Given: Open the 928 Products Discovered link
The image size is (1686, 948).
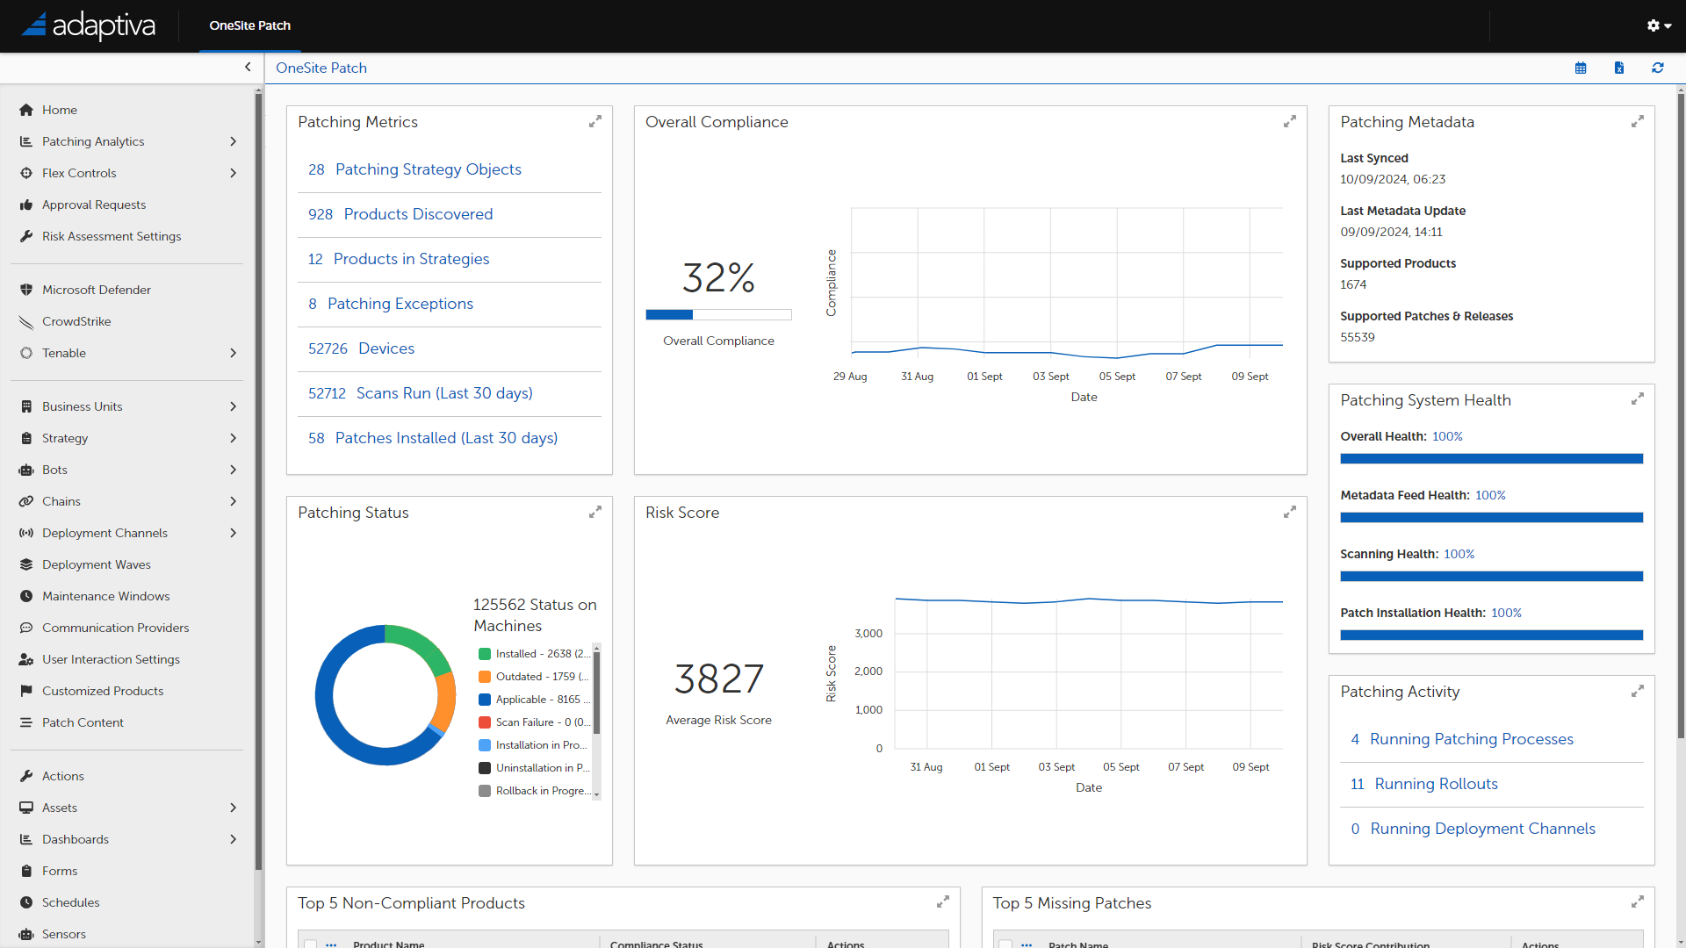Looking at the screenshot, I should tap(400, 214).
